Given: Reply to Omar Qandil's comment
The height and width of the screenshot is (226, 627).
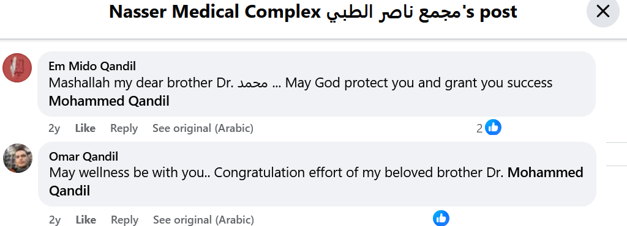Looking at the screenshot, I should 124,220.
